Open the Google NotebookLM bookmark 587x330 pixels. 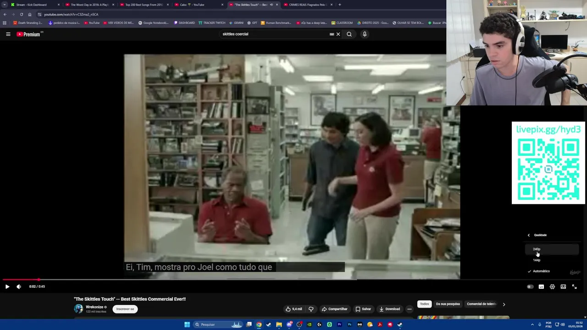(x=153, y=22)
